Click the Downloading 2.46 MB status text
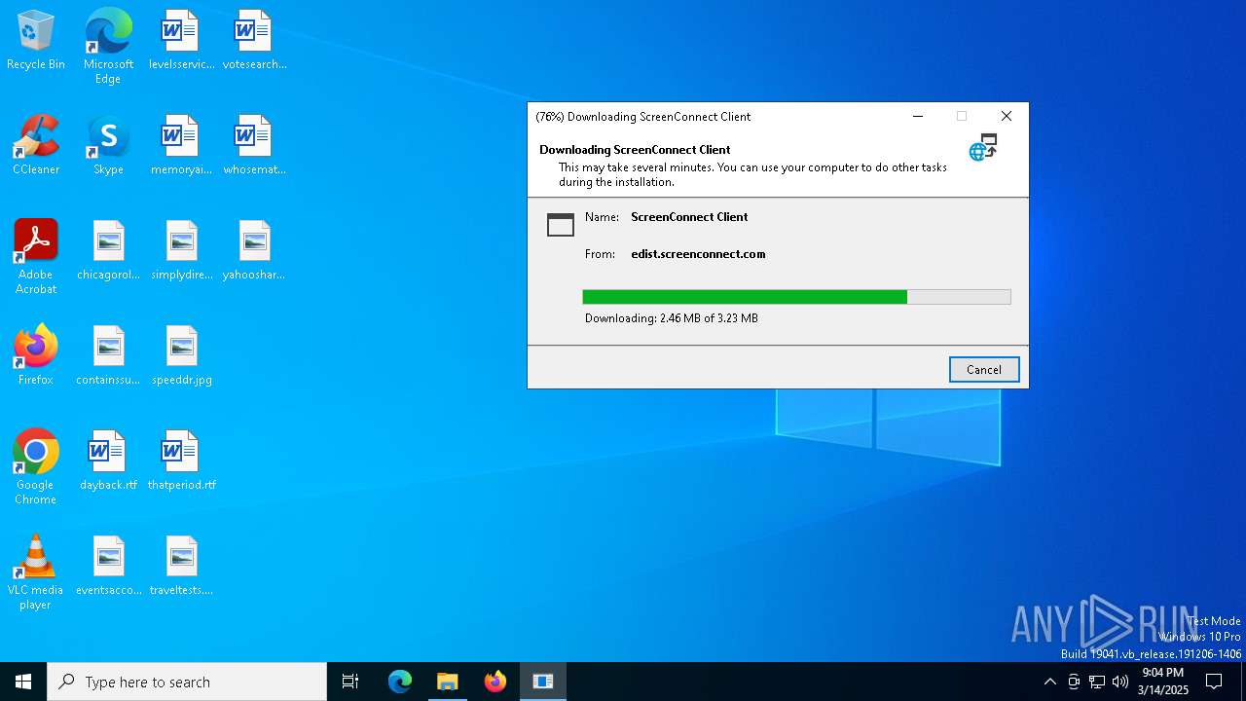The width and height of the screenshot is (1246, 701). (672, 318)
